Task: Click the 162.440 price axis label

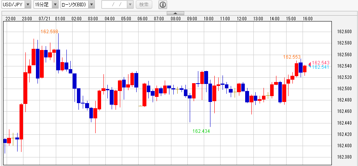Action: [x=344, y=123]
